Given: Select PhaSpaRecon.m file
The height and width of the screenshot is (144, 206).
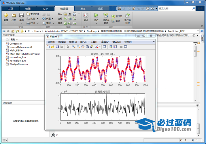Looking at the screenshot, I should coord(19,64).
